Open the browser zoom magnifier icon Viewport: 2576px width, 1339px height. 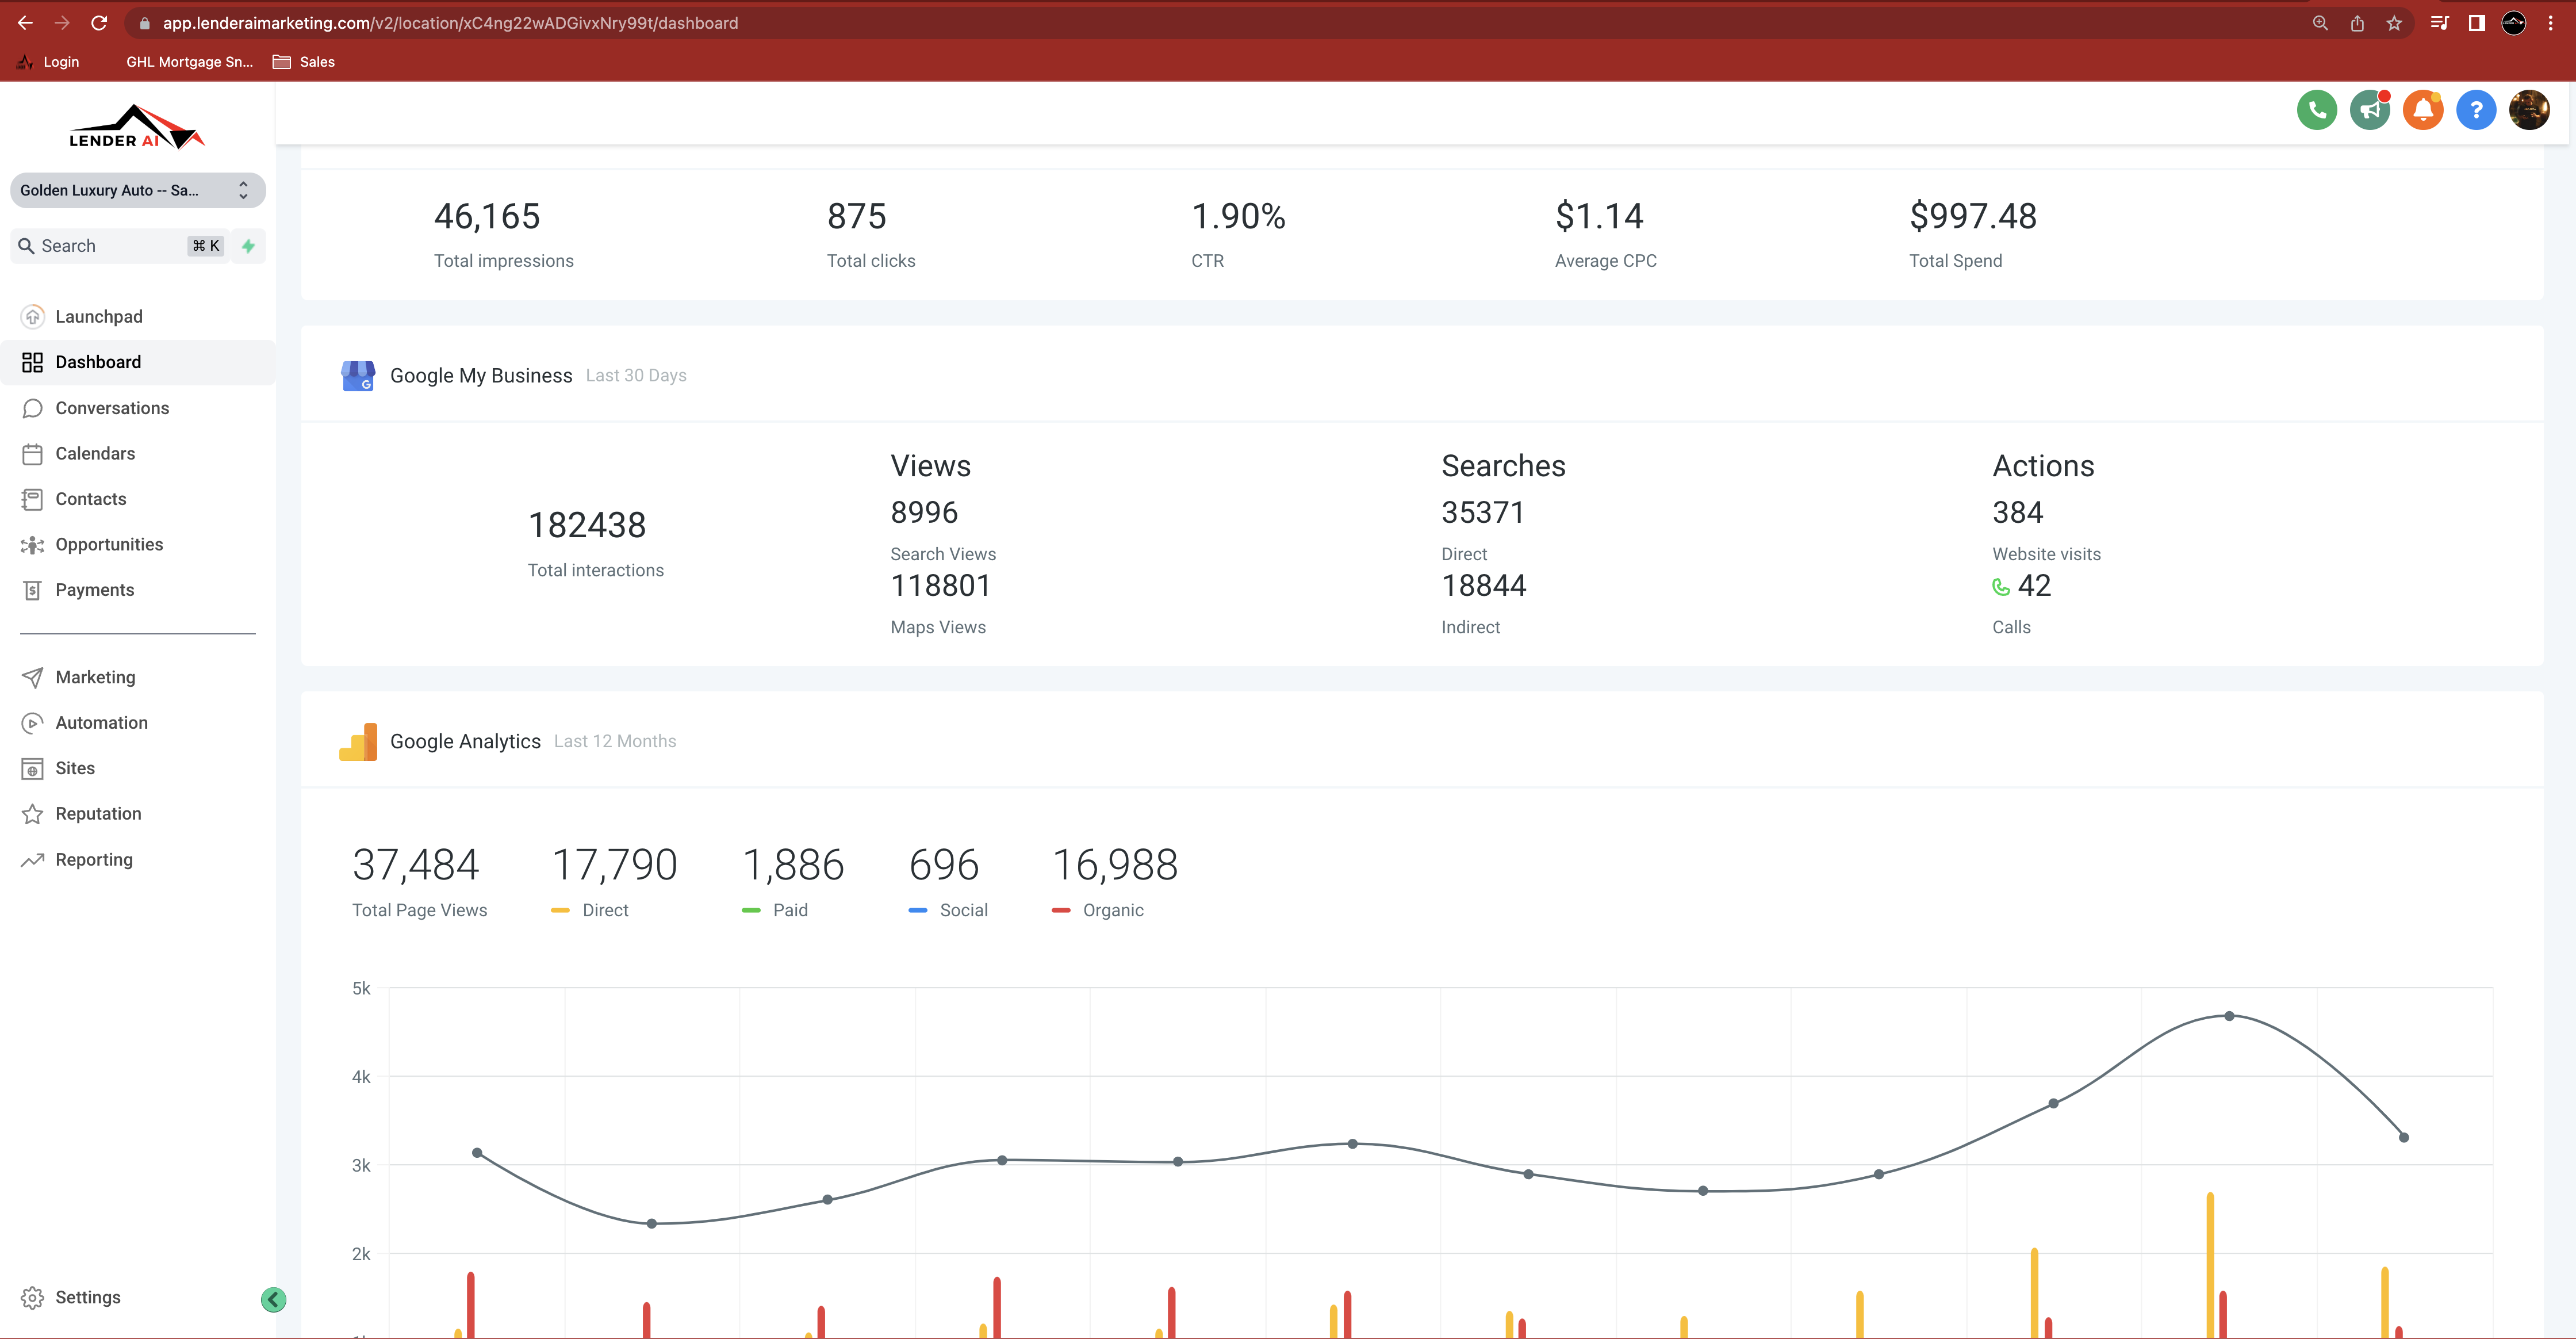(x=2320, y=23)
